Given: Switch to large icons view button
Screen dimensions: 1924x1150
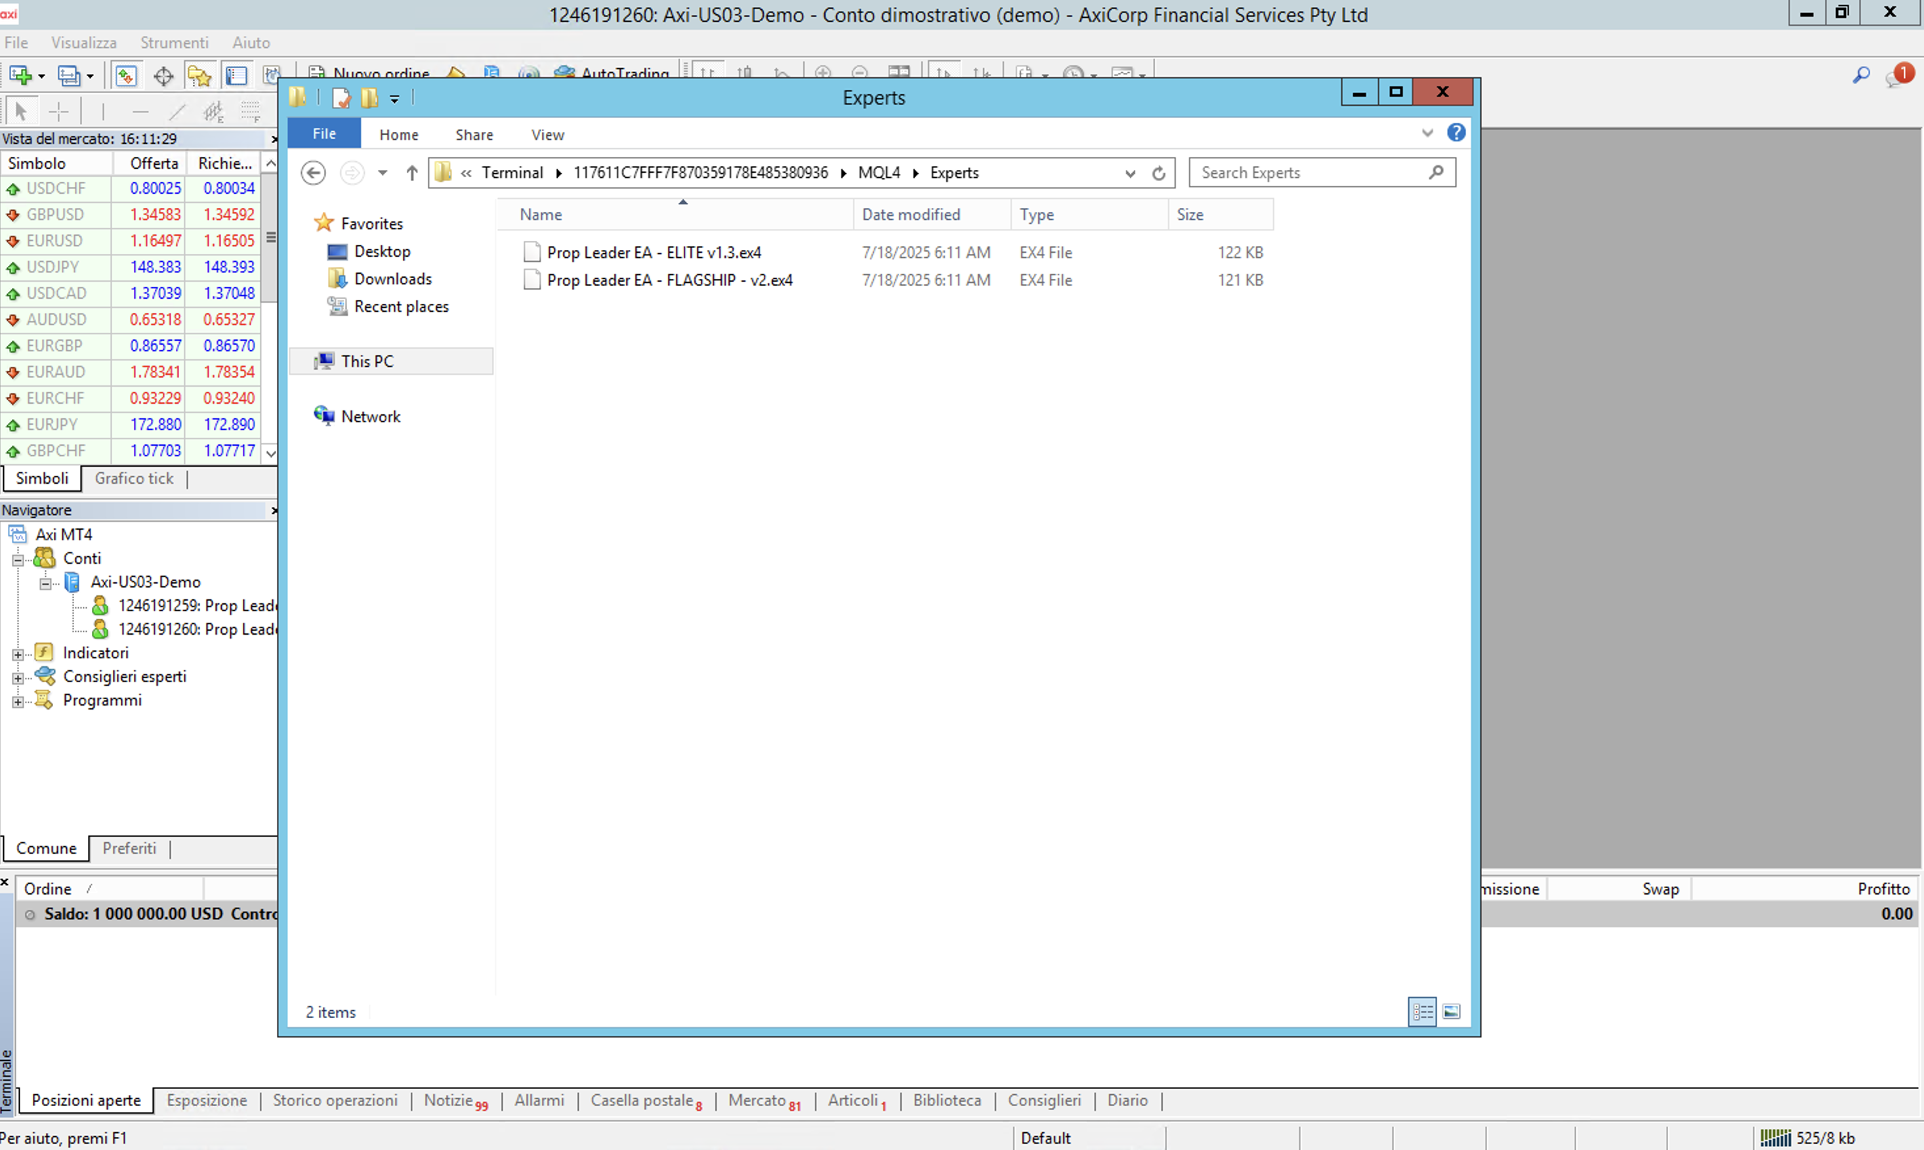Looking at the screenshot, I should pos(1452,1012).
